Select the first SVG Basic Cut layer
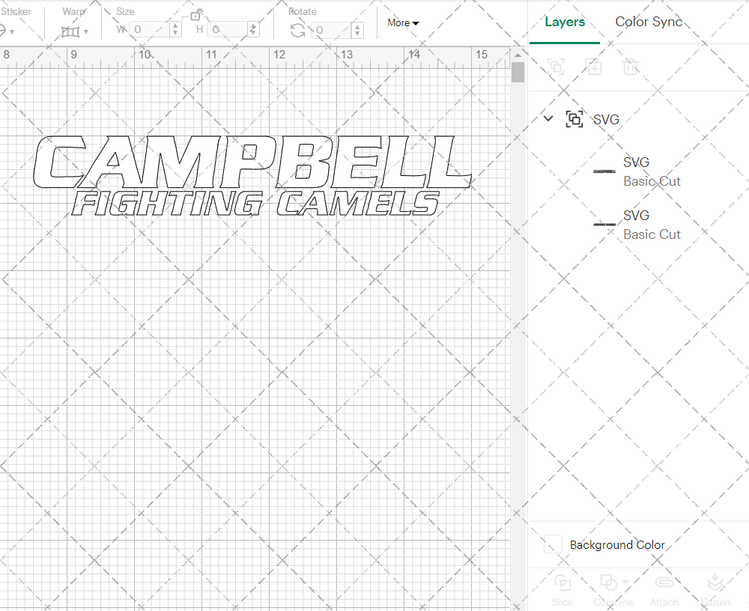 [651, 171]
